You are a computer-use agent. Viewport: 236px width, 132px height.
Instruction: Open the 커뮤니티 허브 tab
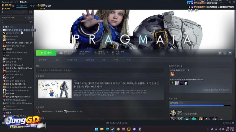tap(72, 60)
